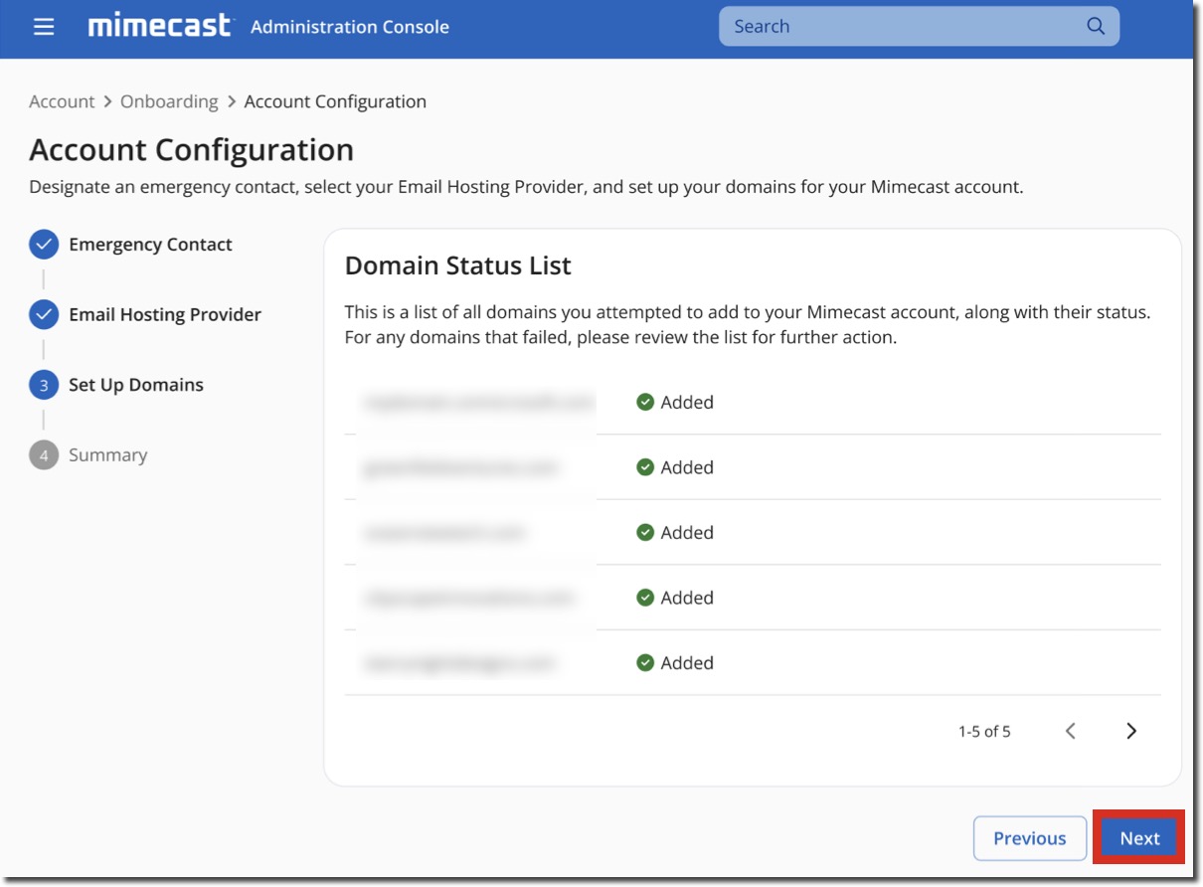
Task: Click inside the Search field
Action: coord(895,26)
